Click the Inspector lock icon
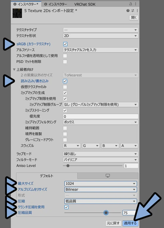Image resolution: width=164 pixels, height=228 pixels. (131, 4)
